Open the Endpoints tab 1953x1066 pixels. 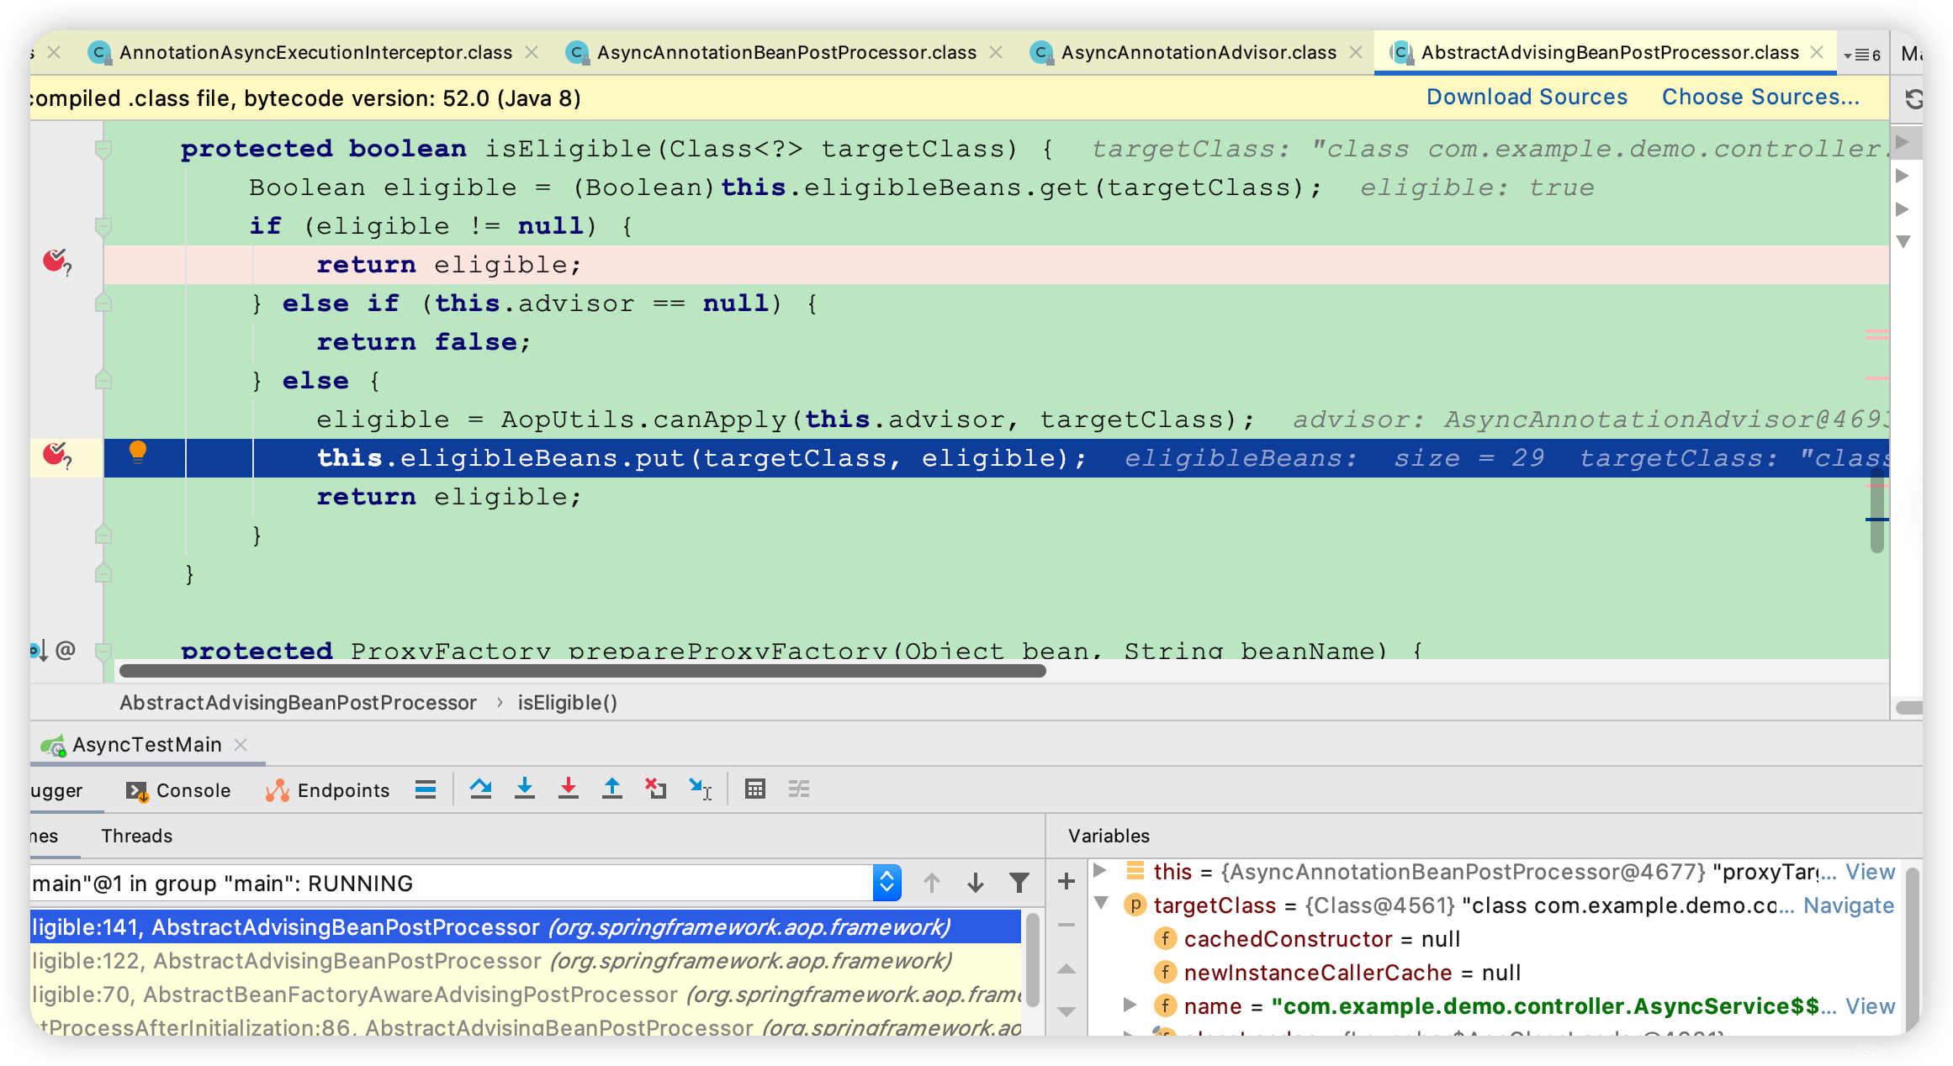coord(327,790)
